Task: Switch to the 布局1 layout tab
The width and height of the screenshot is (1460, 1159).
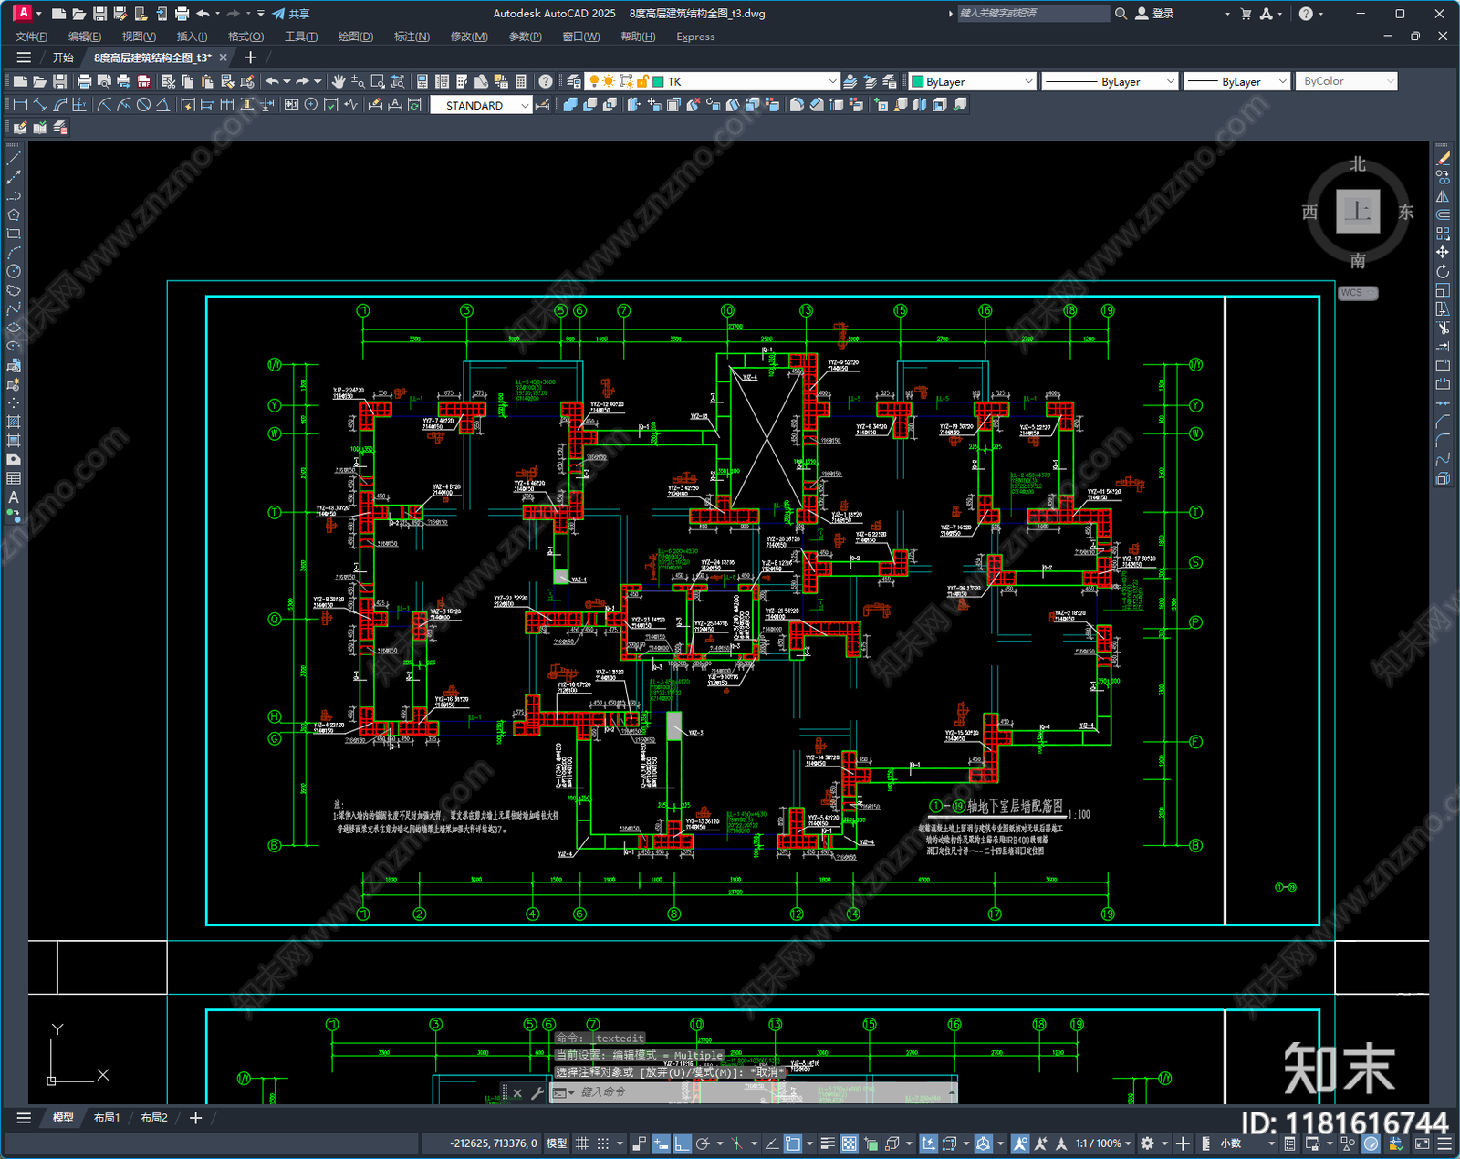Action: coord(107,1118)
